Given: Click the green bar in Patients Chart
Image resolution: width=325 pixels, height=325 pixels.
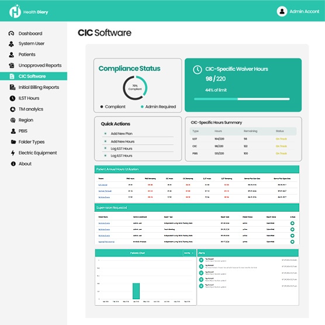Looking at the screenshot, I should point(136,291).
